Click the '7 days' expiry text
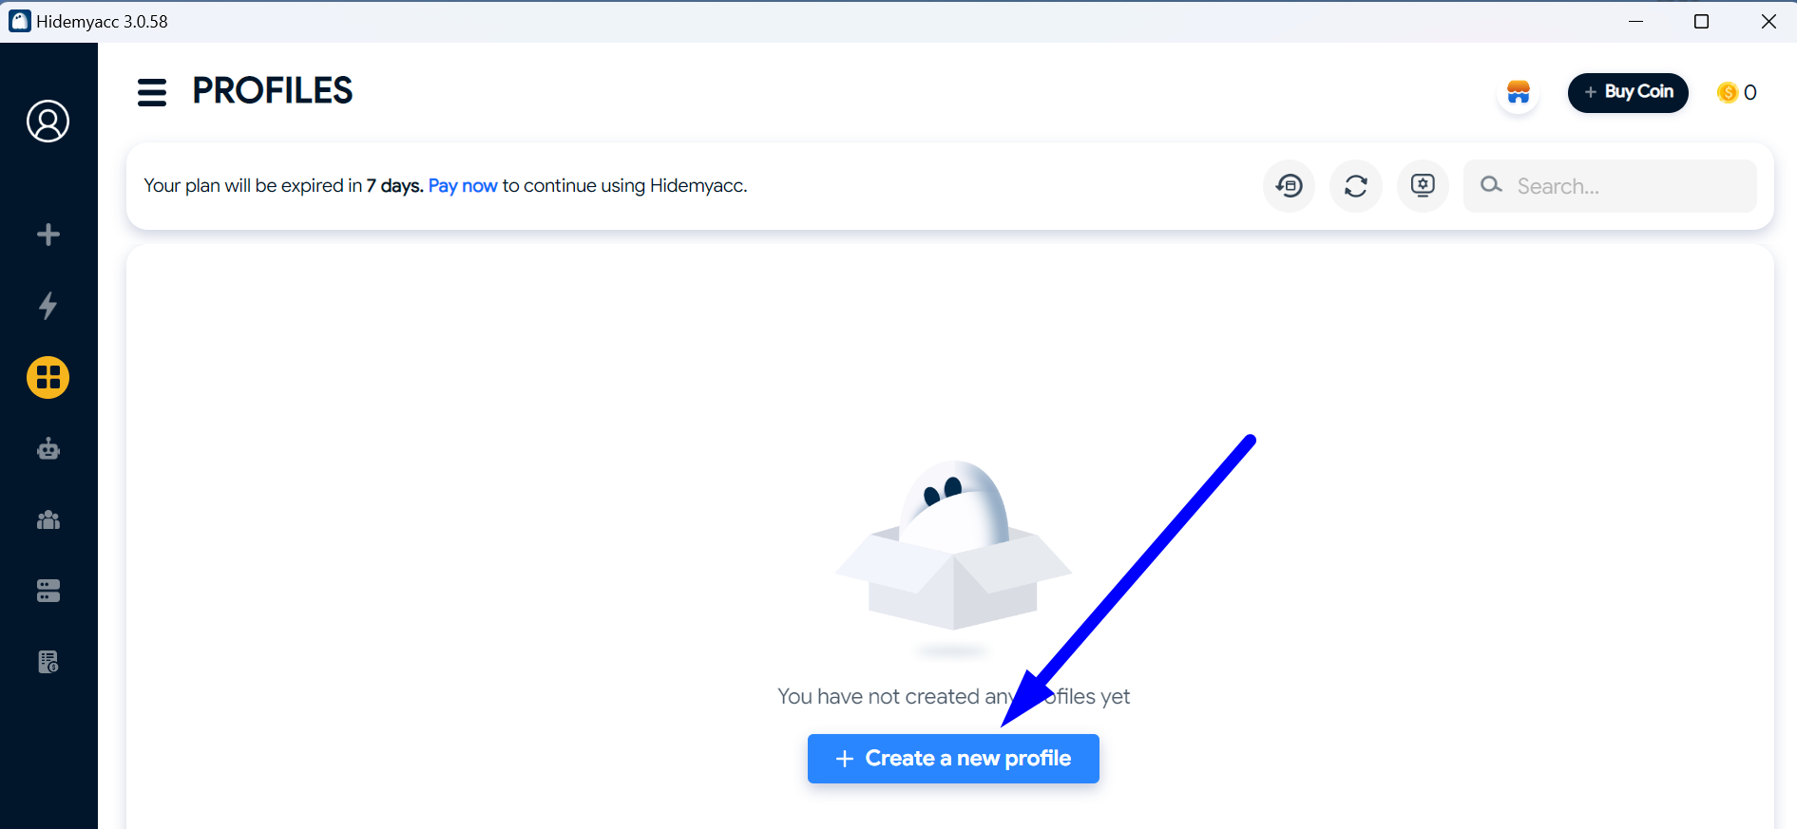The height and width of the screenshot is (829, 1797). [x=395, y=186]
